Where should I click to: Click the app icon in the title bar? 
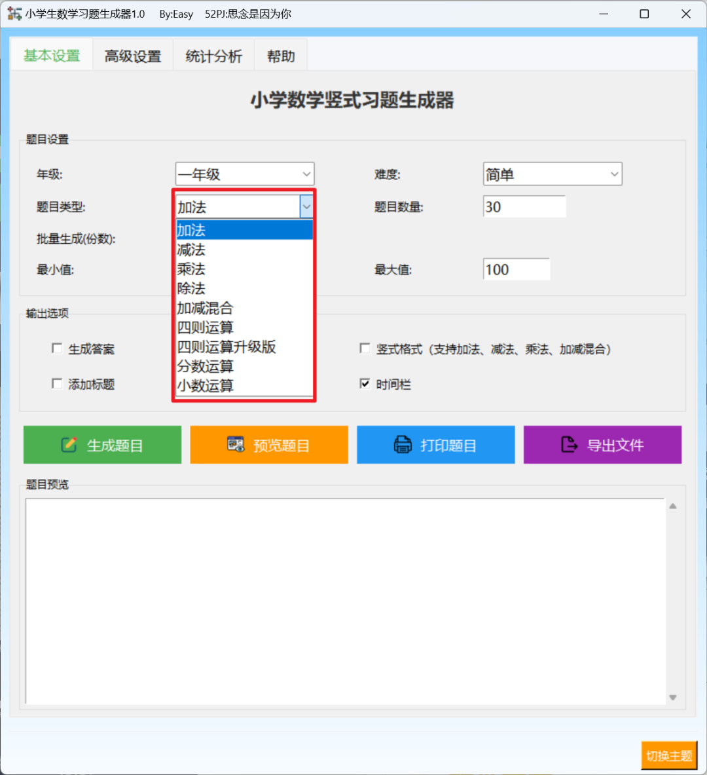point(14,13)
